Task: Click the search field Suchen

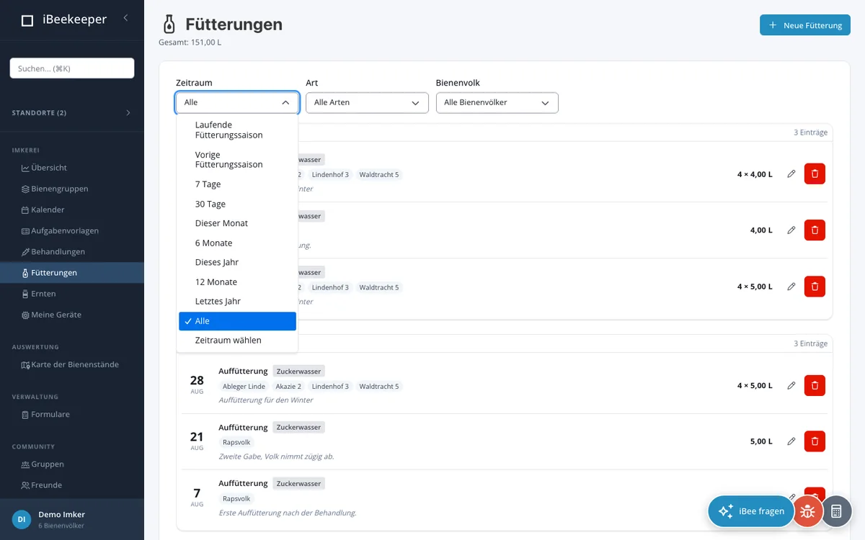Action: [72, 68]
